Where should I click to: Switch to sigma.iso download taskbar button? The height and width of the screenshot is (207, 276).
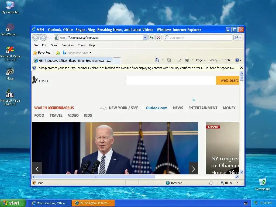pos(93,203)
